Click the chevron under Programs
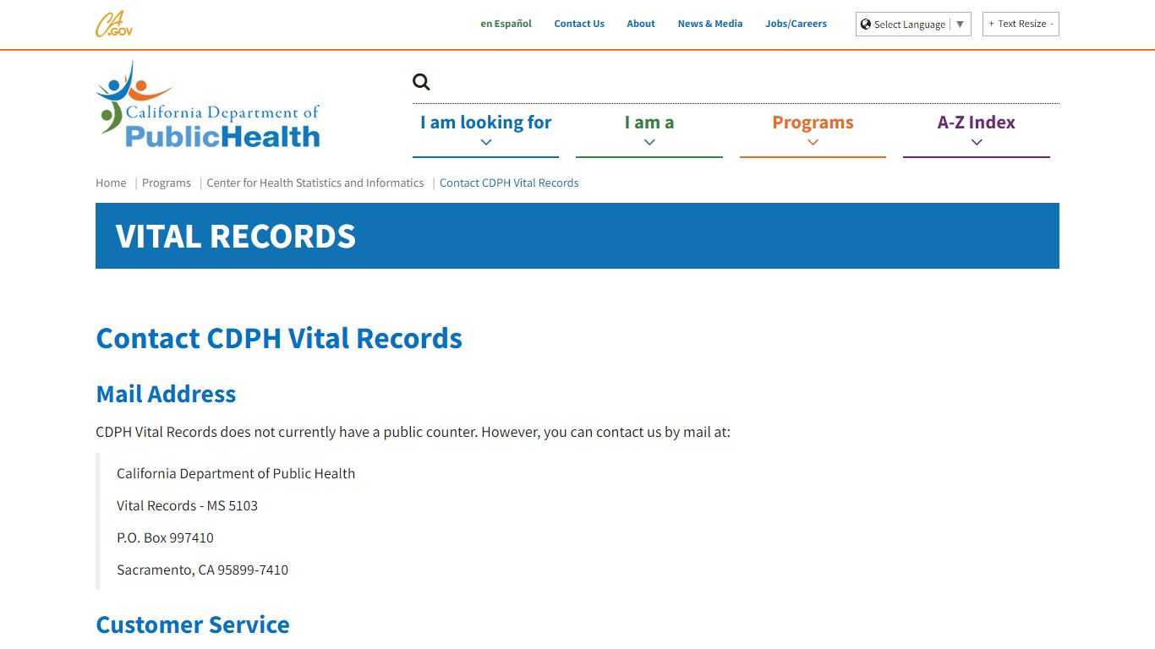This screenshot has width=1155, height=649. click(813, 140)
